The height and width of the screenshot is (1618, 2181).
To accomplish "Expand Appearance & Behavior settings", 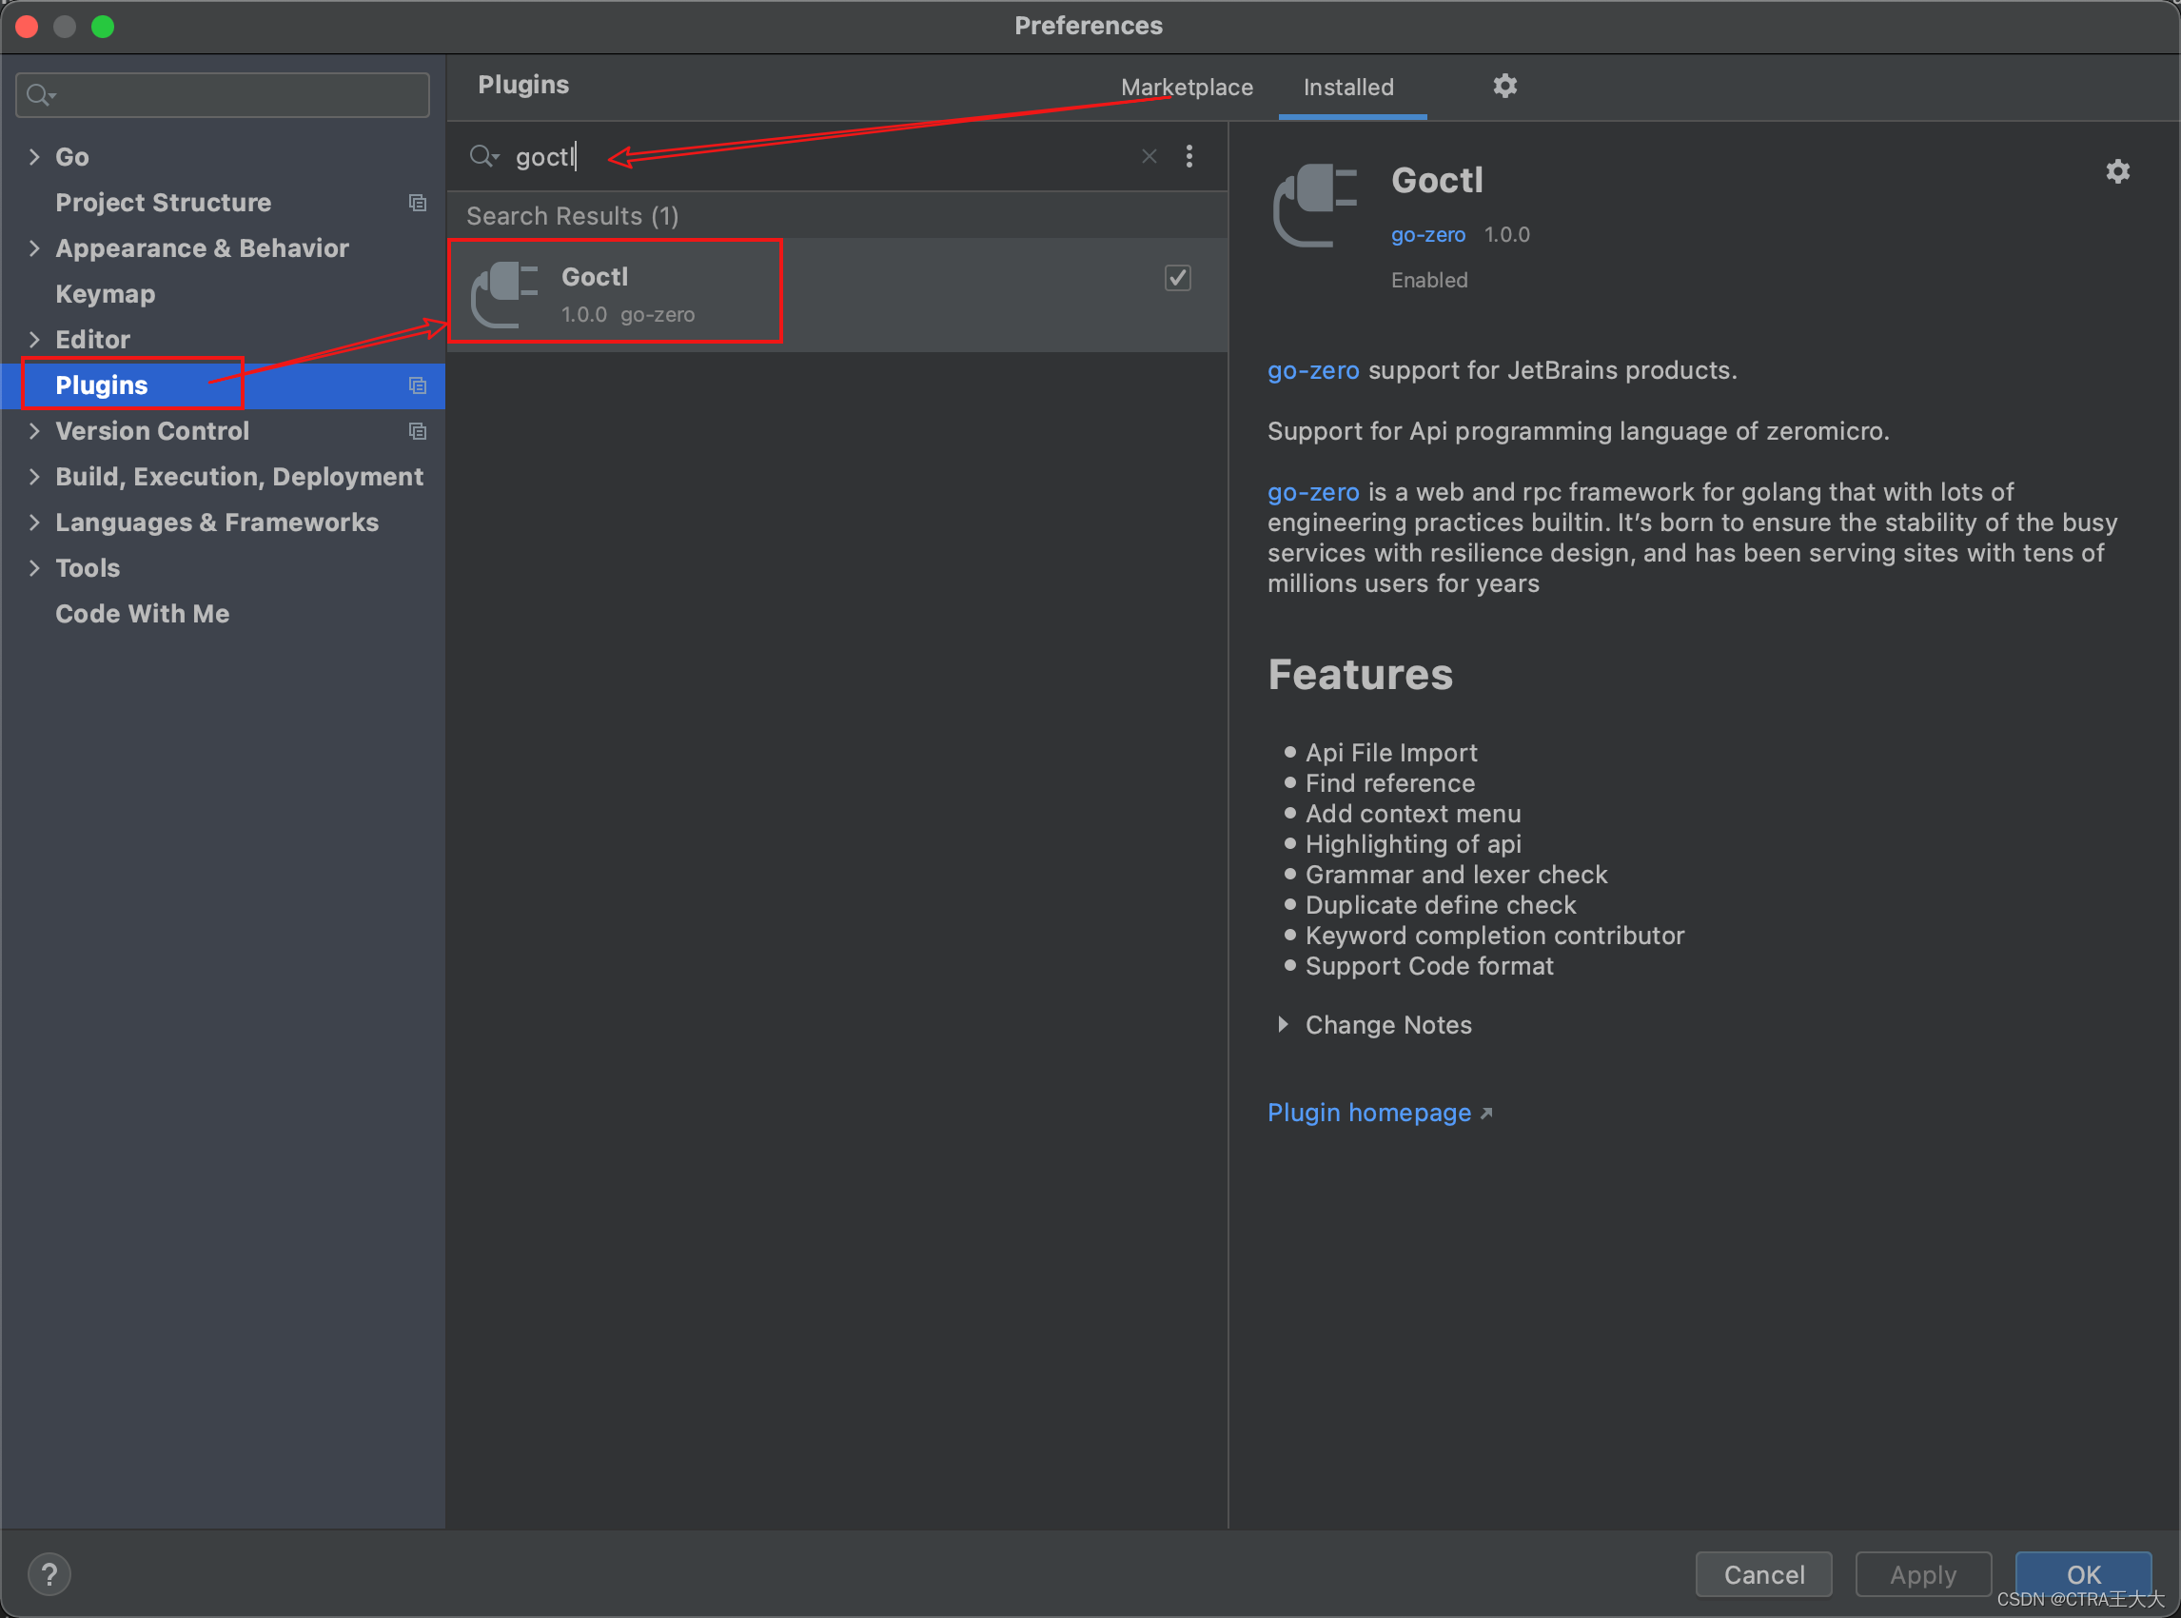I will [x=34, y=248].
